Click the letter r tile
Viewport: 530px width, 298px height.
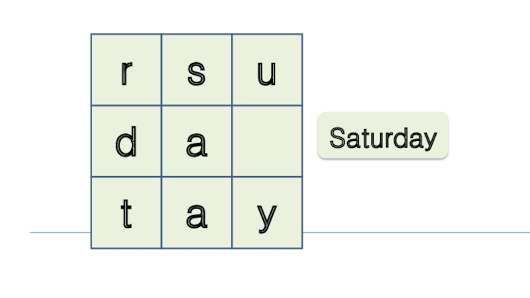[126, 70]
